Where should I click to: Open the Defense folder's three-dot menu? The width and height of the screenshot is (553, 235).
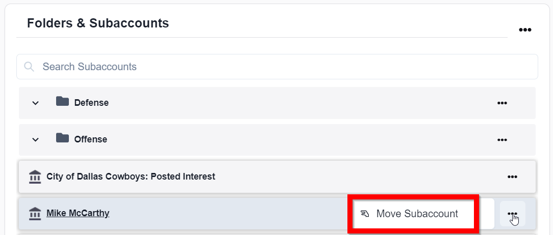click(502, 103)
